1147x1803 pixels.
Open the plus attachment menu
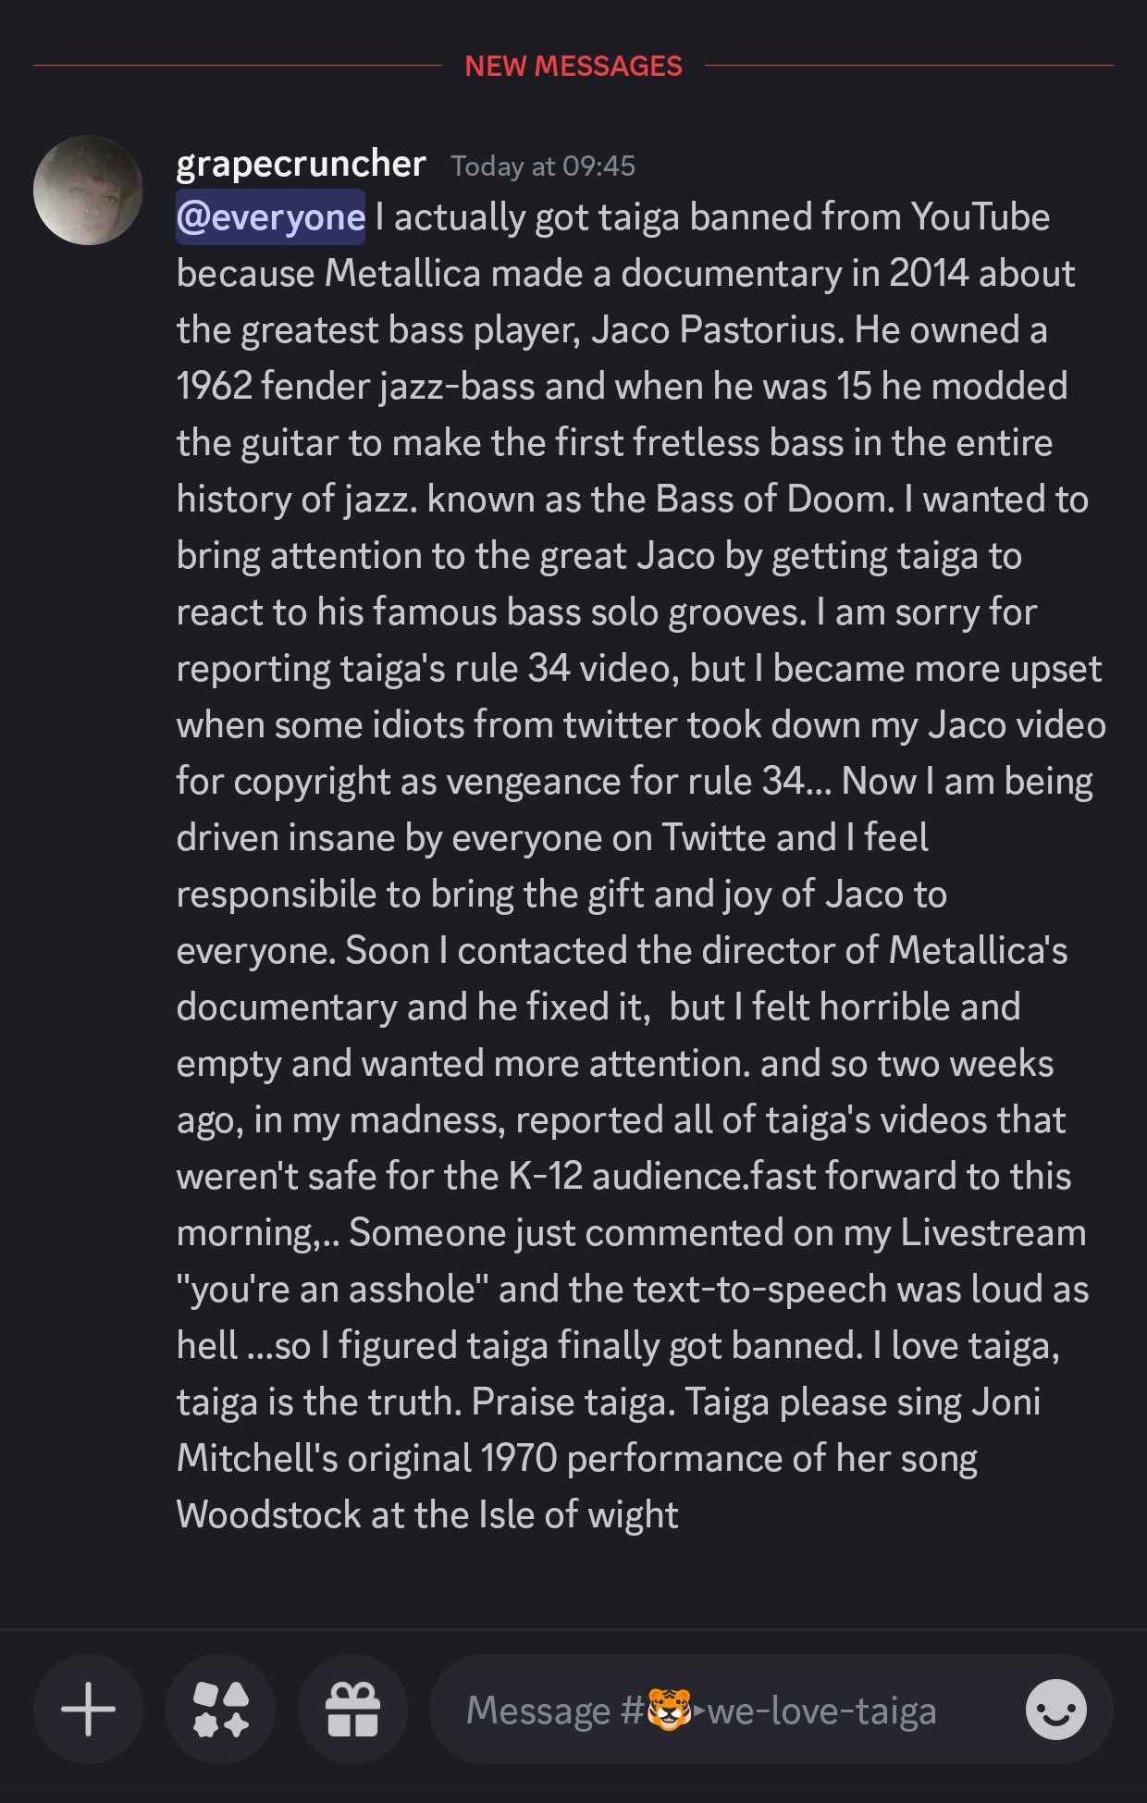click(x=88, y=1710)
